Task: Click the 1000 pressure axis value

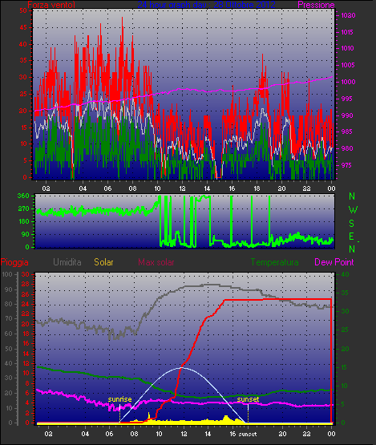Action: [x=348, y=82]
